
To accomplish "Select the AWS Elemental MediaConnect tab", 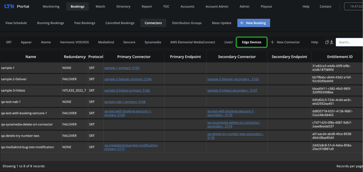I will pyautogui.click(x=192, y=42).
